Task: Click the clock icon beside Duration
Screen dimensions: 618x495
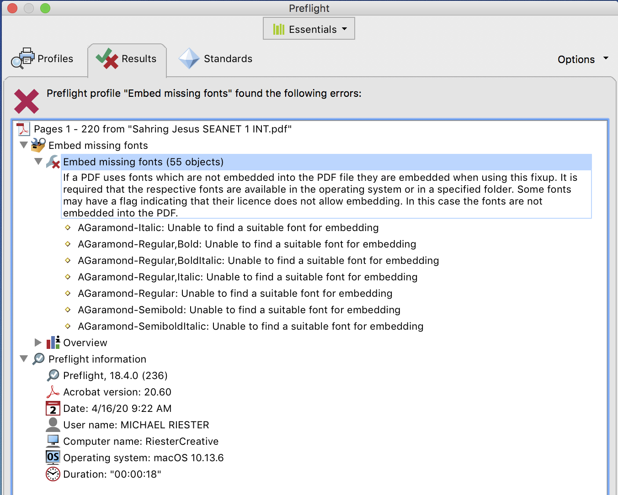Action: coord(53,474)
